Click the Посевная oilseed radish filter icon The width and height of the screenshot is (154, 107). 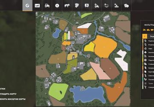tap(146, 79)
